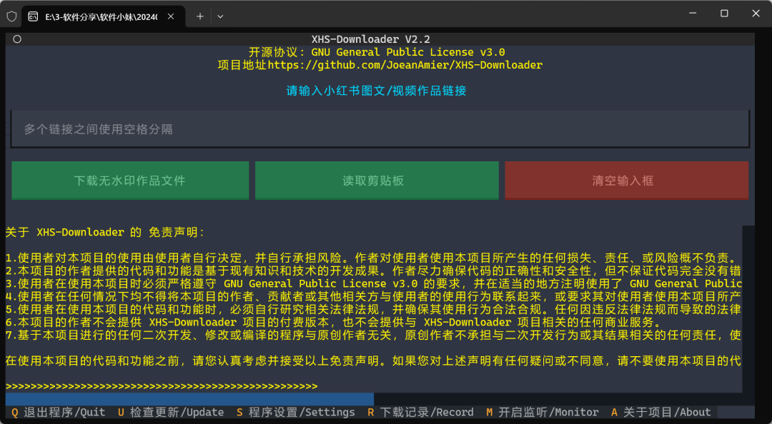Click the shield icon in the title bar
Screen dimensions: 772x424
[x=11, y=16]
